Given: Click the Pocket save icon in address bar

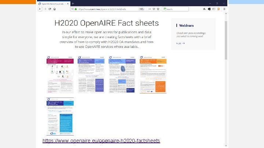Looking at the screenshot, I should pyautogui.click(x=154, y=9).
